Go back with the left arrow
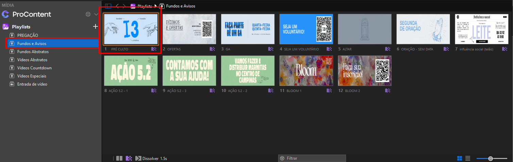The height and width of the screenshot is (162, 513). click(x=117, y=6)
